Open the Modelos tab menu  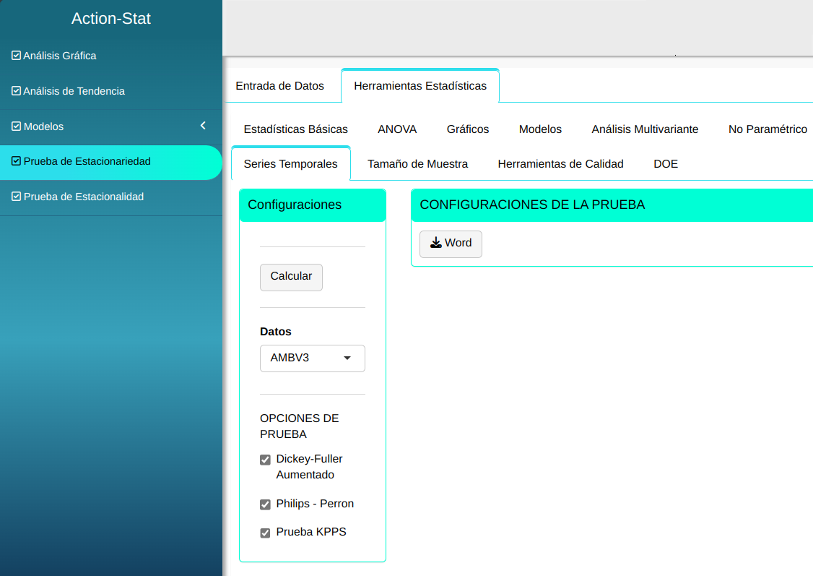click(539, 129)
